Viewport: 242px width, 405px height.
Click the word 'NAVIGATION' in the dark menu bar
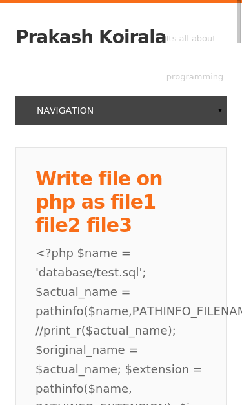(65, 110)
